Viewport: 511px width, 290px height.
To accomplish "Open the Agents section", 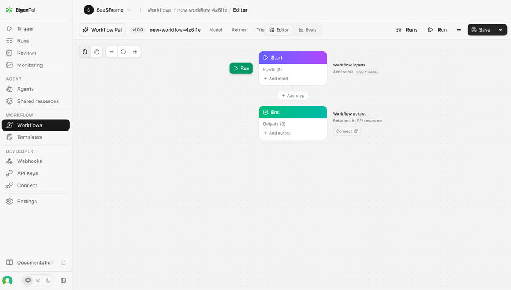I will pyautogui.click(x=36, y=89).
